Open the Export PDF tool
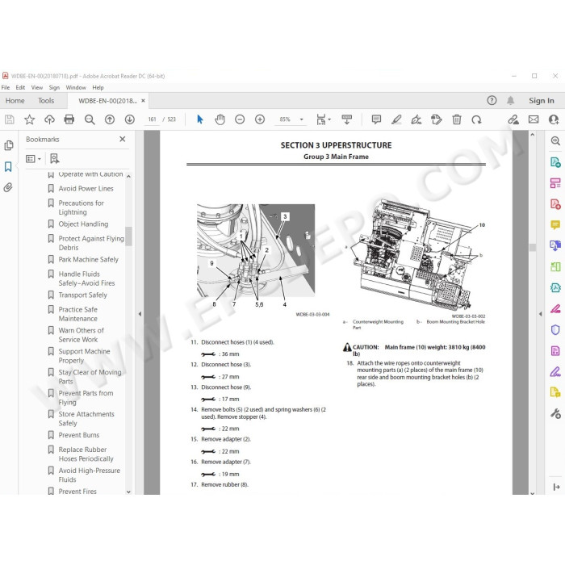This screenshot has width=565, height=565. point(555,161)
